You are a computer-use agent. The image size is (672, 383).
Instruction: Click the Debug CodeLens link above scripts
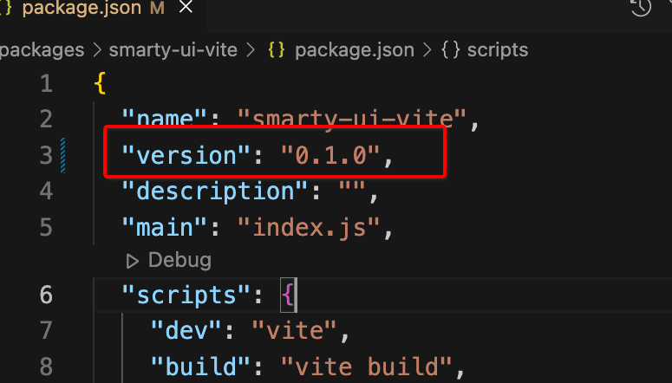pyautogui.click(x=179, y=260)
